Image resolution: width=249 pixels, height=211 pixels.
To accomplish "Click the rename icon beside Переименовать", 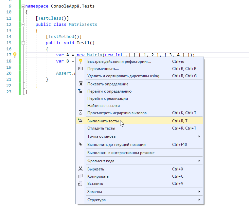I will pos(80,68).
